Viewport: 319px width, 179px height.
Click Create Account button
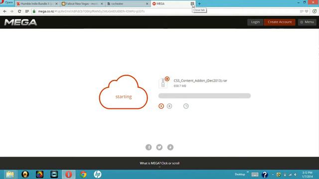[280, 22]
